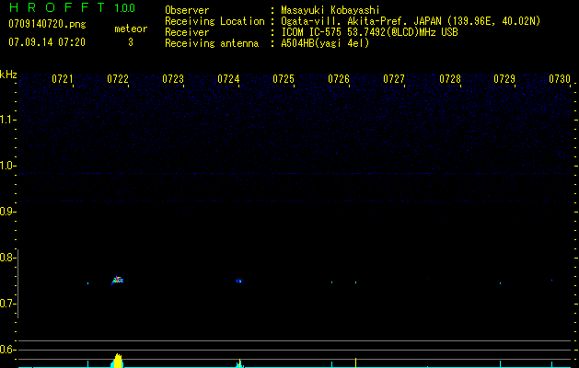Click the colorful meteor echo near 0722
Viewport: 579px width, 368px height.
click(x=118, y=281)
